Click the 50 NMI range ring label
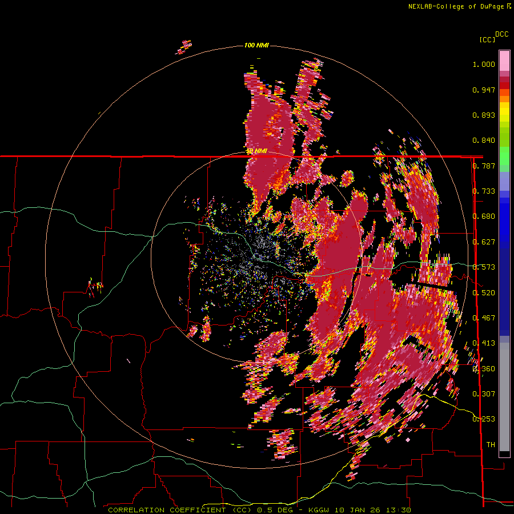This screenshot has height=514, width=514. (x=256, y=151)
